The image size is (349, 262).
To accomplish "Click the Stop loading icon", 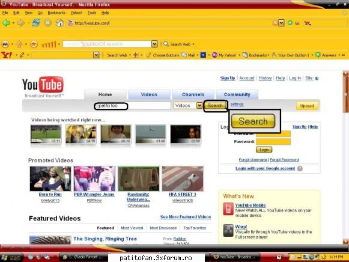I will (x=47, y=23).
